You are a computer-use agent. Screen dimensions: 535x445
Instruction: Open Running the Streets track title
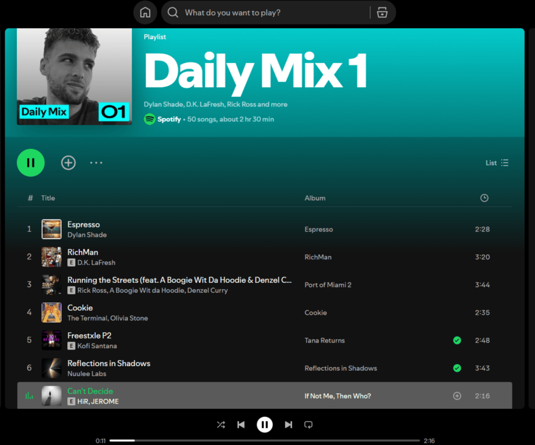pyautogui.click(x=180, y=280)
